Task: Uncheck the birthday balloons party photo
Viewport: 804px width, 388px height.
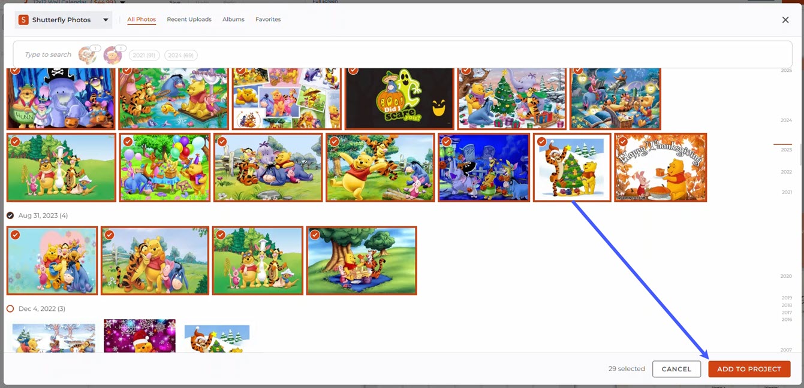Action: tap(128, 142)
